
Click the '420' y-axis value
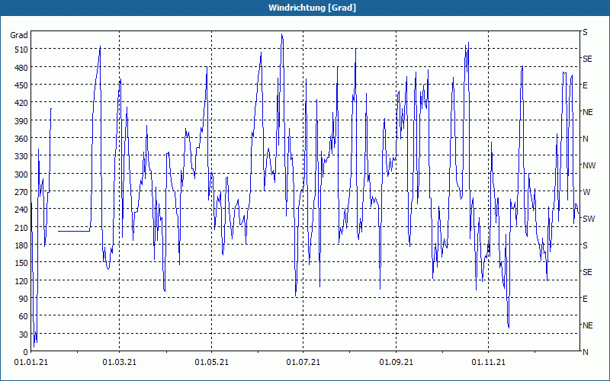(x=21, y=103)
